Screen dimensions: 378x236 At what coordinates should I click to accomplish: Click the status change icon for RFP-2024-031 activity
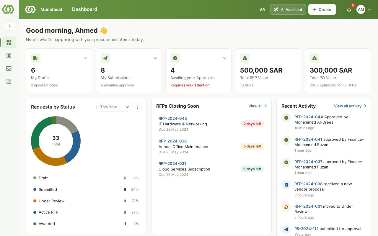286,207
